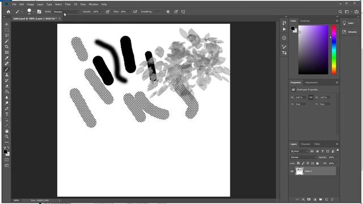Select the Pen tool

[7, 109]
